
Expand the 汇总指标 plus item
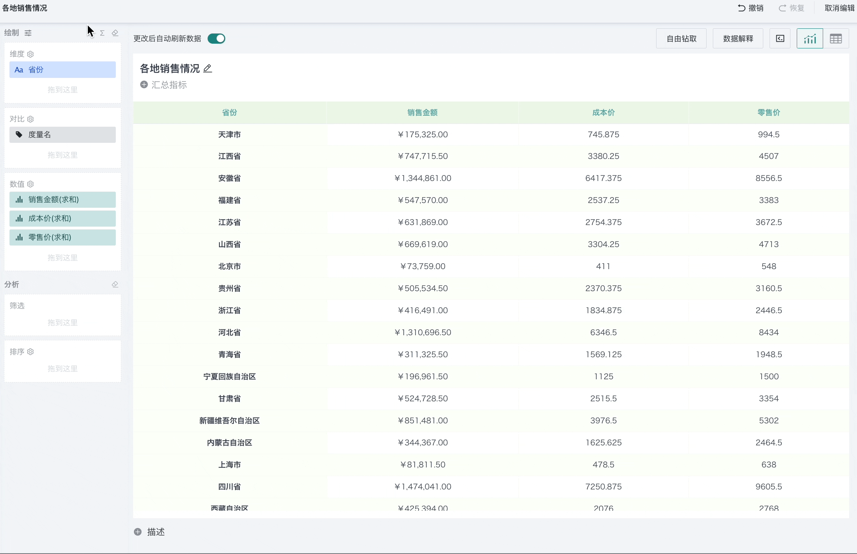(x=144, y=85)
